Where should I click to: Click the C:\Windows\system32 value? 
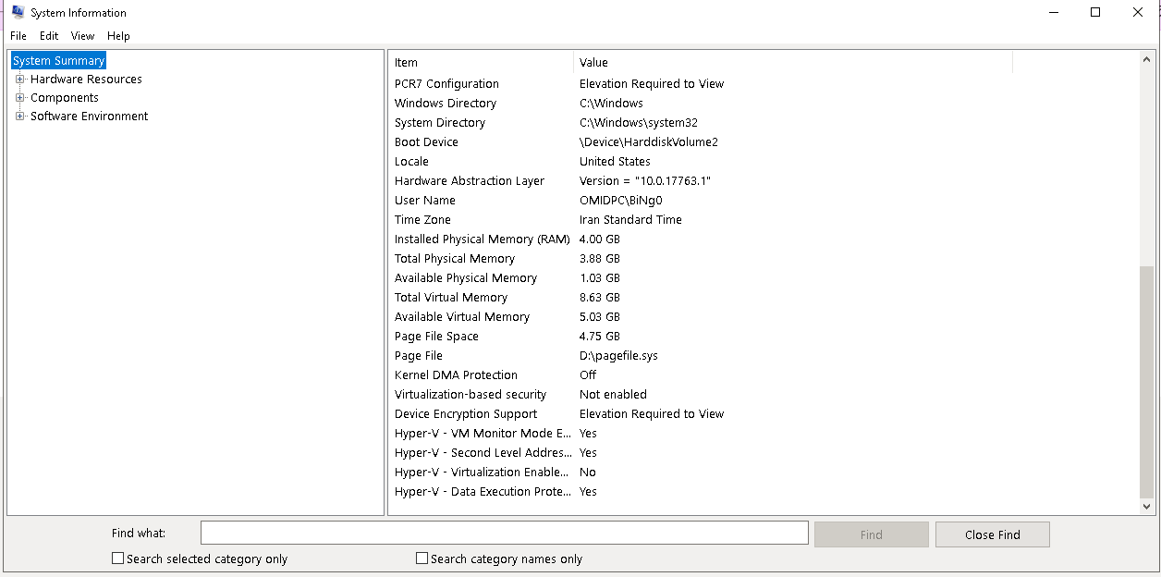639,123
